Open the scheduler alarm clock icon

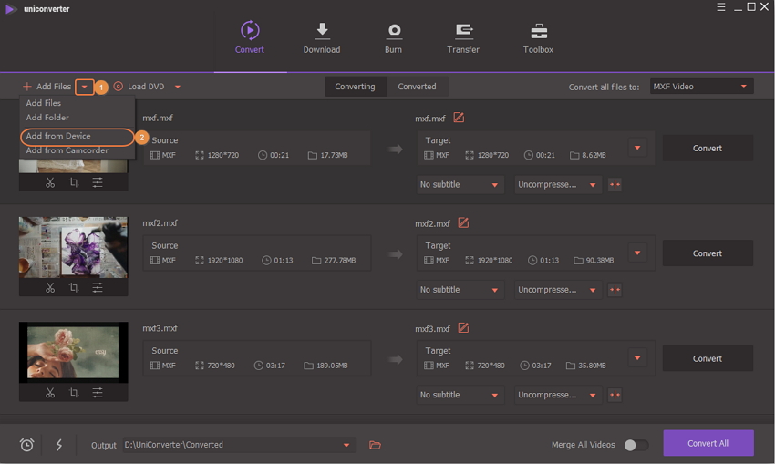26,445
